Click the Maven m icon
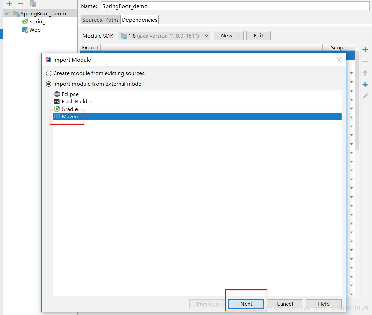This screenshot has height=315, width=372. pyautogui.click(x=57, y=116)
